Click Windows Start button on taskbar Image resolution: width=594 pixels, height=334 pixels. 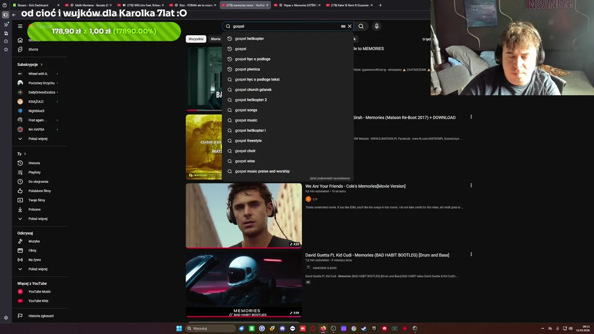coord(179,328)
